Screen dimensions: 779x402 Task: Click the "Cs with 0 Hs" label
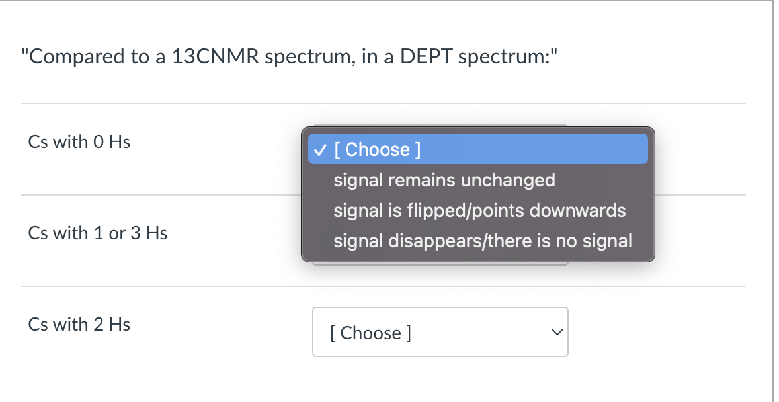point(79,142)
